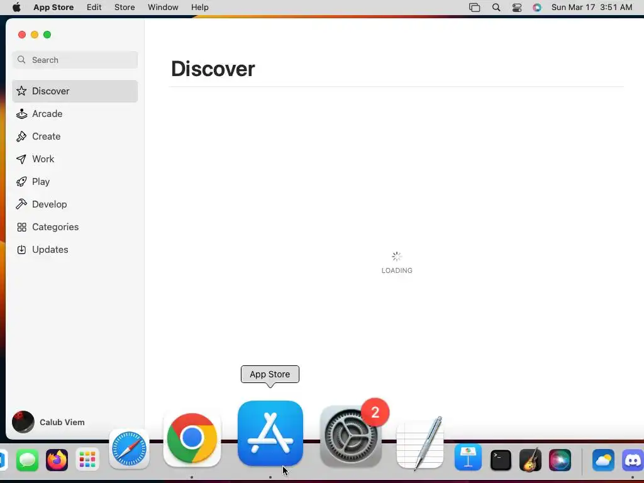Image resolution: width=644 pixels, height=483 pixels.
Task: Open the Calub Viem account profile
Action: [x=48, y=422]
